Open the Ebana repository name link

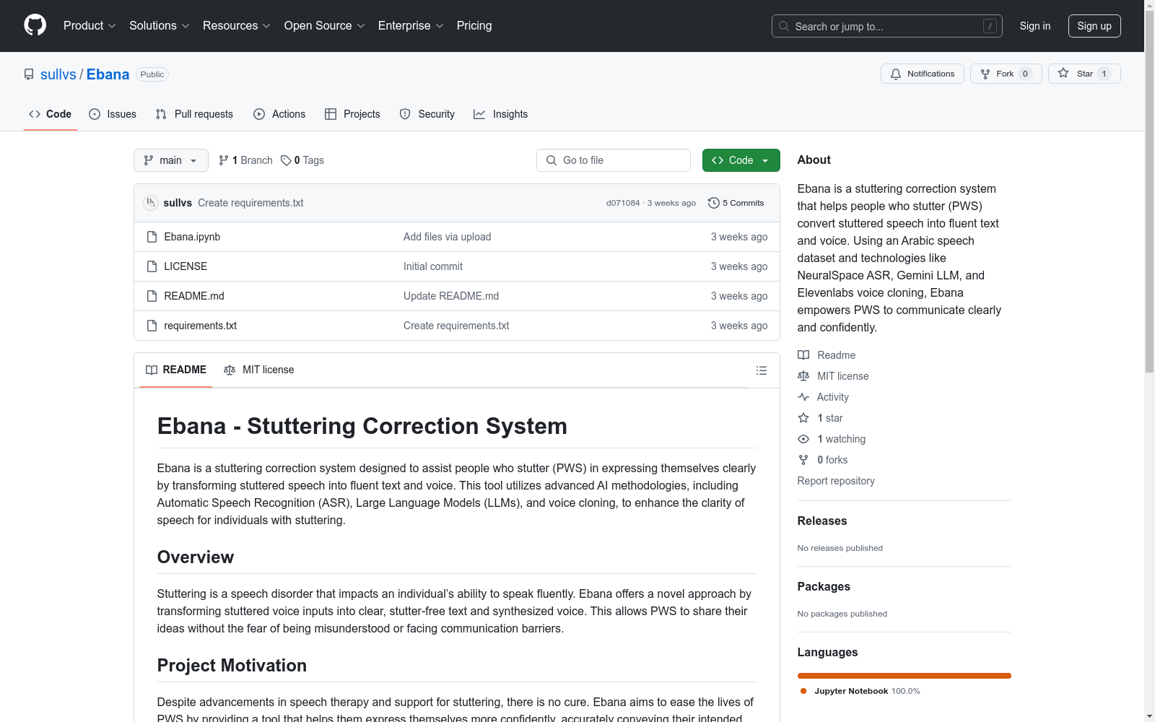(x=108, y=74)
